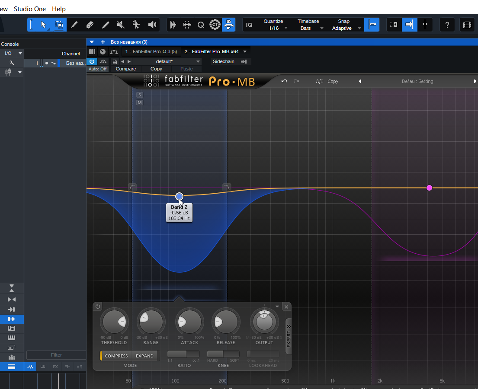This screenshot has width=478, height=389.
Task: Click the Q quantize button
Action: (201, 25)
